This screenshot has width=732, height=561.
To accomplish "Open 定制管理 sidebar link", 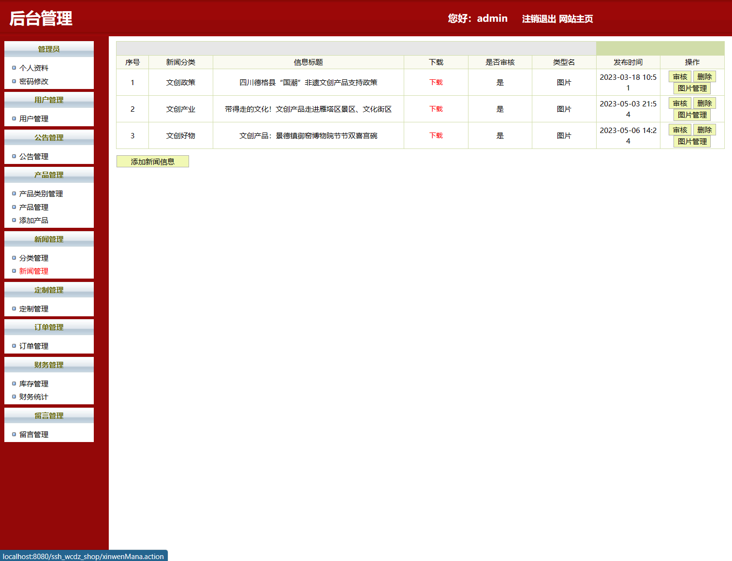I will click(34, 309).
